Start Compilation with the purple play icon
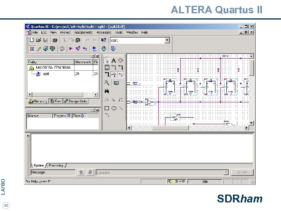The width and height of the screenshot is (281, 211). pos(71,48)
